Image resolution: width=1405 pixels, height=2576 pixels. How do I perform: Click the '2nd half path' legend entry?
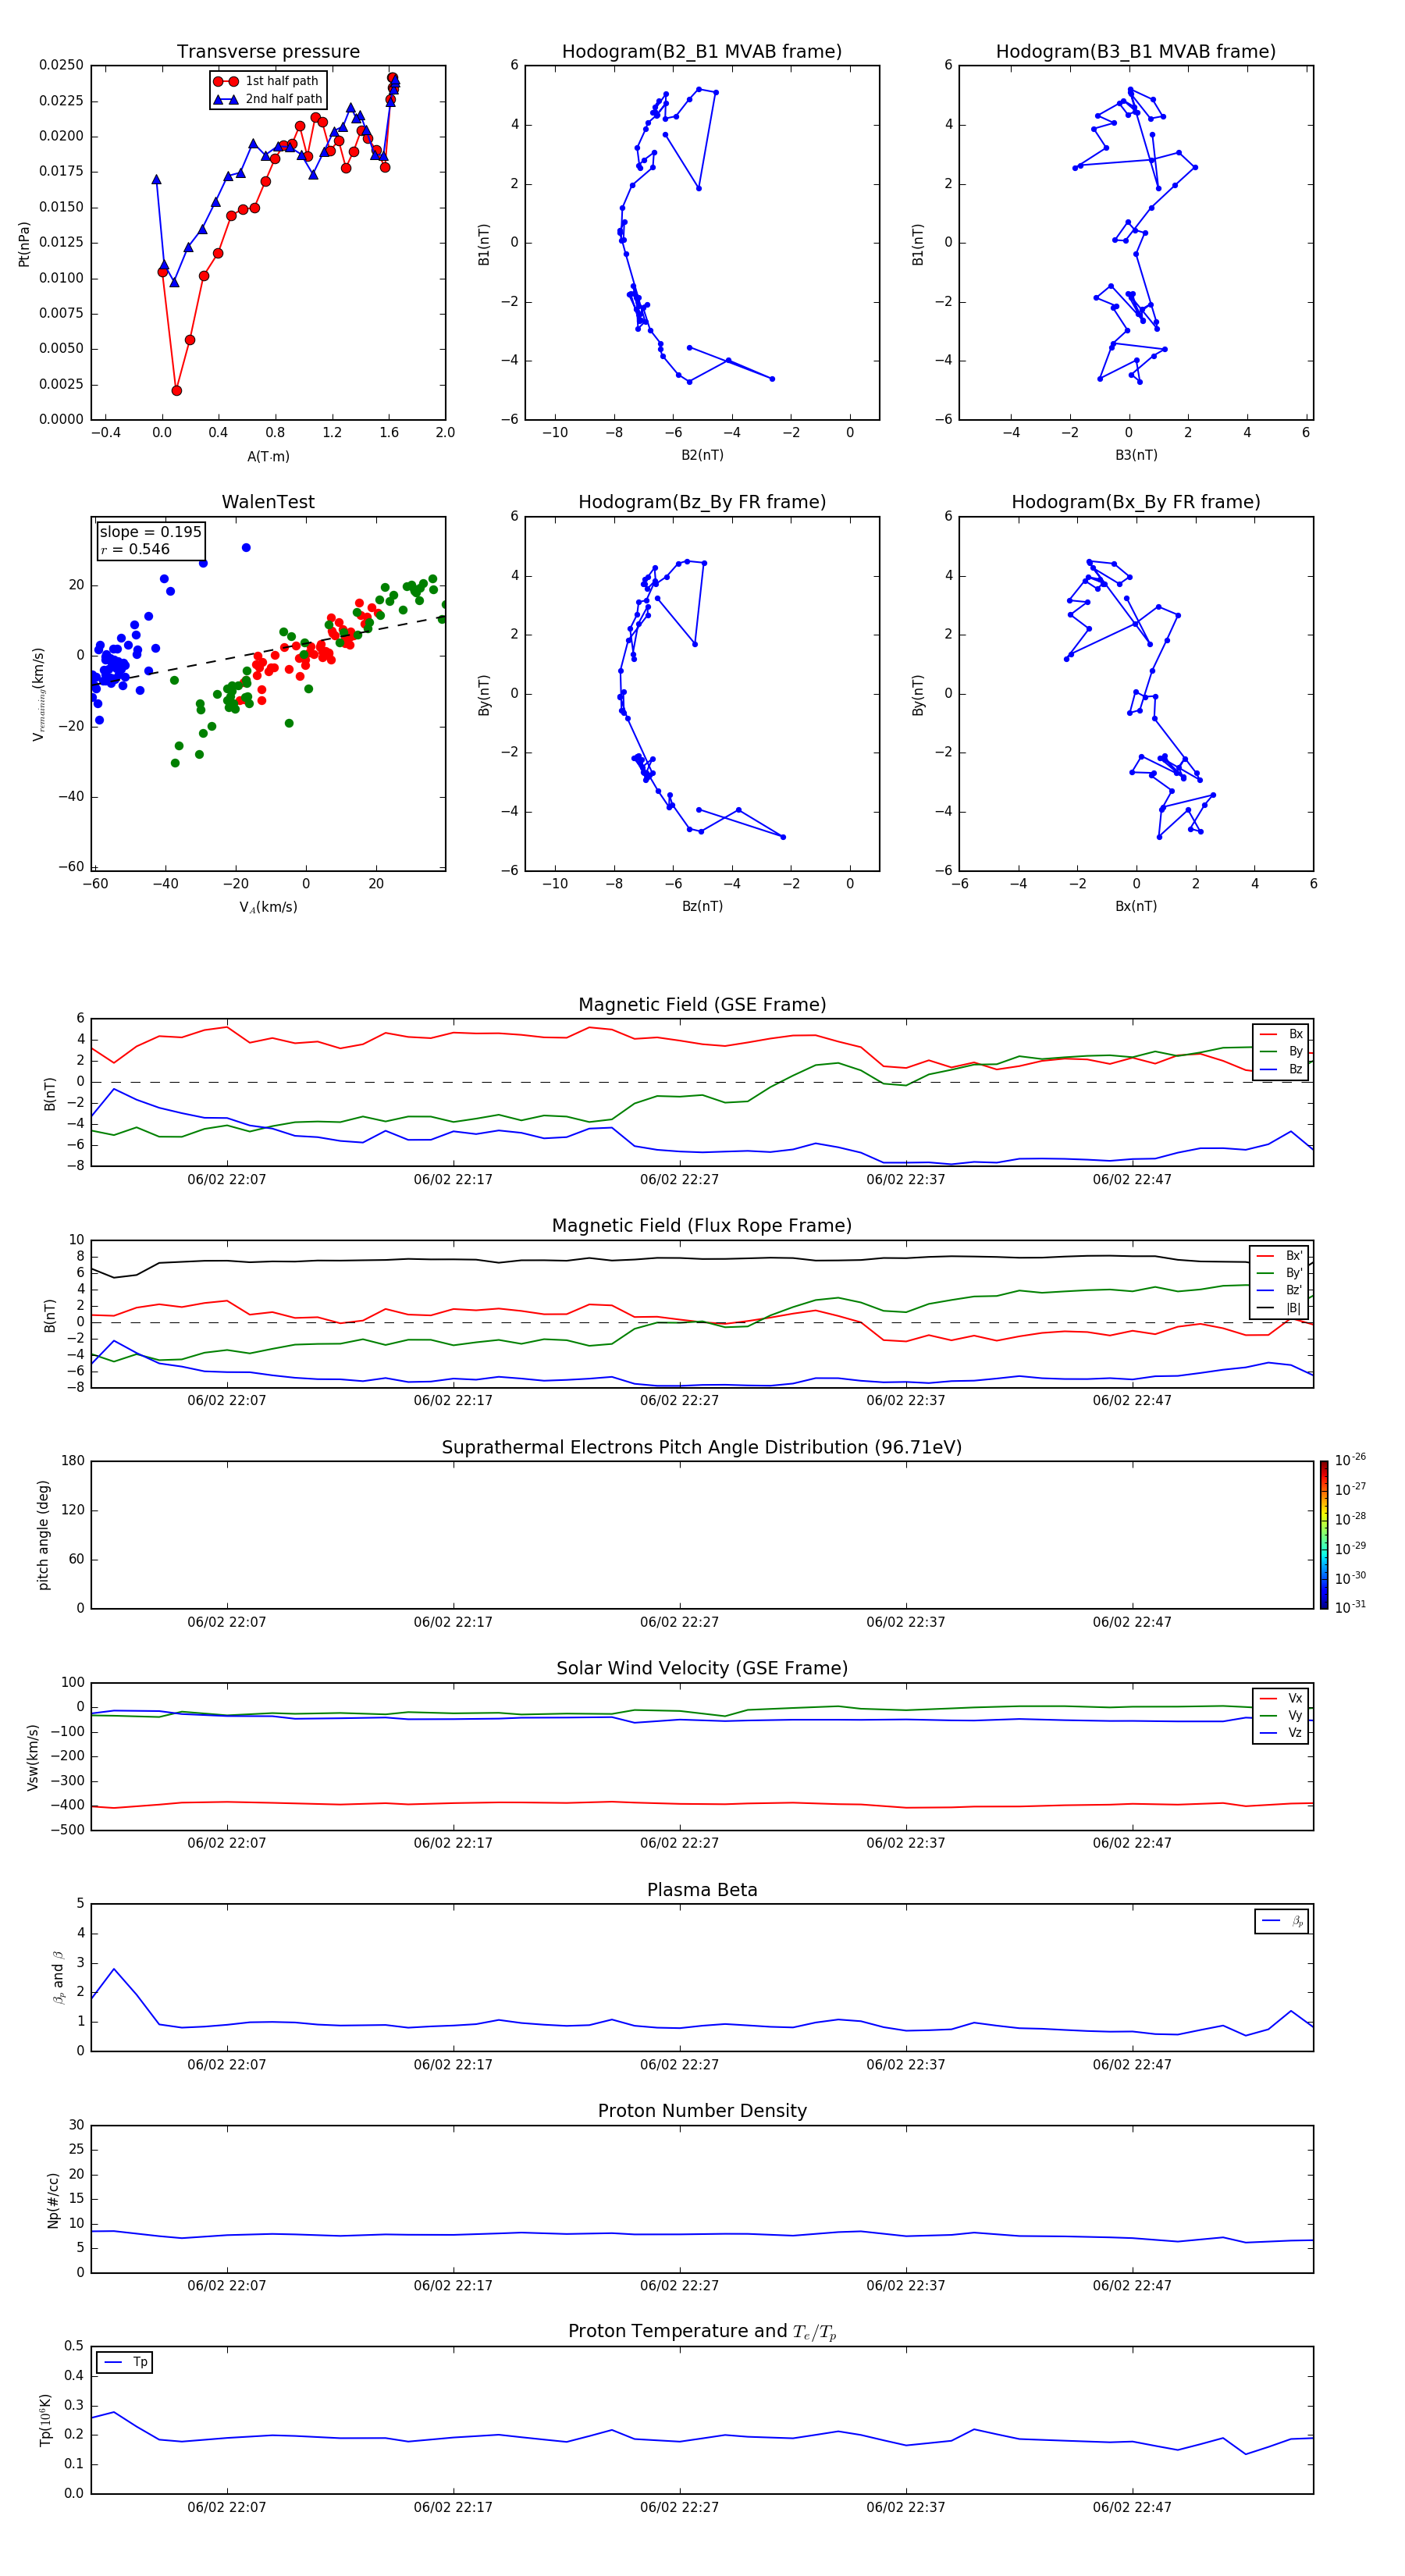[268, 99]
